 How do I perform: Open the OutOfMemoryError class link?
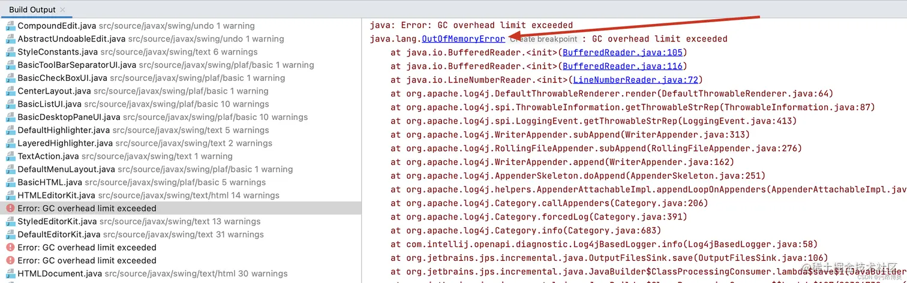[464, 39]
